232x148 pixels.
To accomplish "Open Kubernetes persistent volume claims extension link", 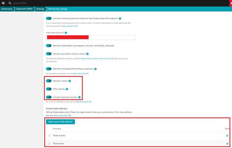I will [x=97, y=59].
